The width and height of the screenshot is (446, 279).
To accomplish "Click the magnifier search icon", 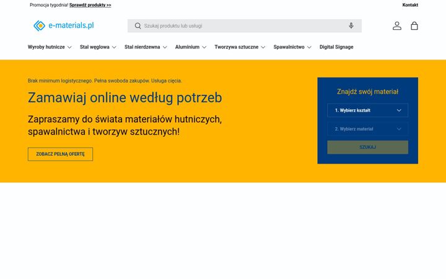I will (x=138, y=26).
